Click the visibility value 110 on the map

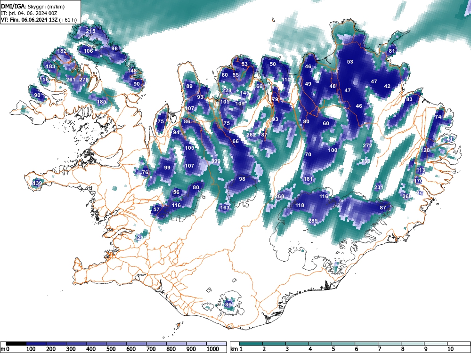(286, 80)
